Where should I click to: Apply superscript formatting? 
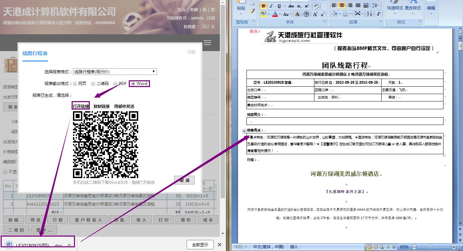[x=307, y=6]
